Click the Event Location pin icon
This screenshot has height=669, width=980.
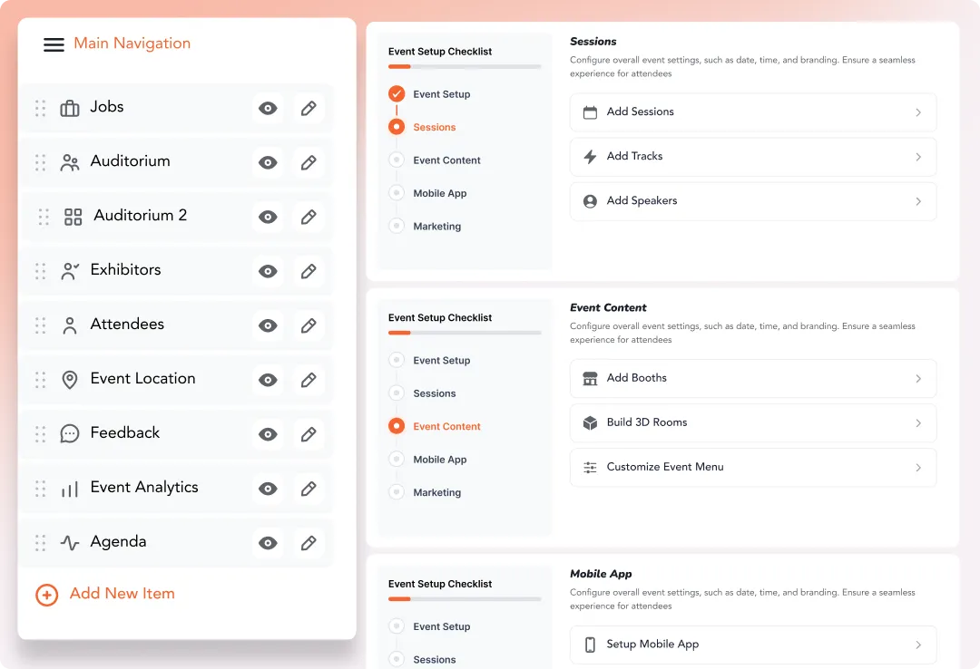[x=70, y=380]
